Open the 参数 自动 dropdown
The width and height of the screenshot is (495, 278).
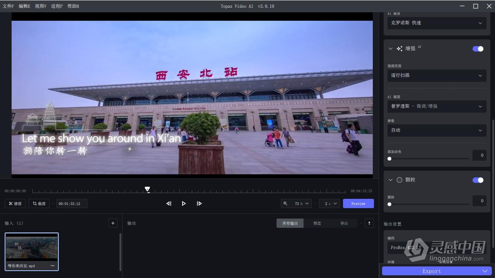point(437,130)
